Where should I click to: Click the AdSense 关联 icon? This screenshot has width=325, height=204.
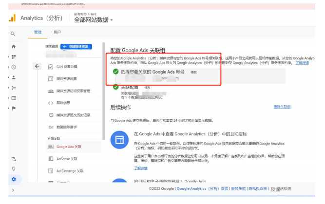[51, 159]
